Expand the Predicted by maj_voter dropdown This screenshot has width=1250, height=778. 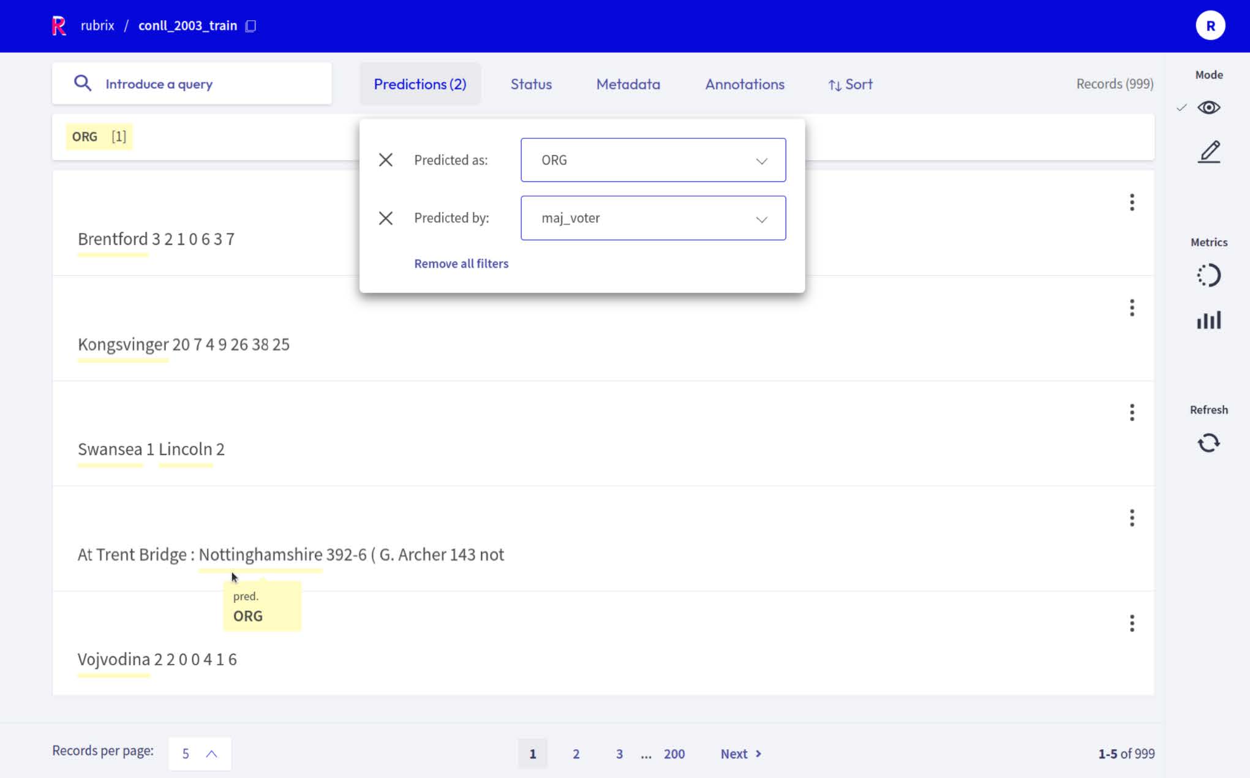pos(653,218)
